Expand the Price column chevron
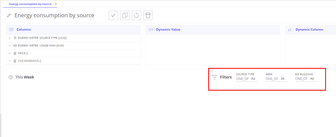 coord(10,53)
